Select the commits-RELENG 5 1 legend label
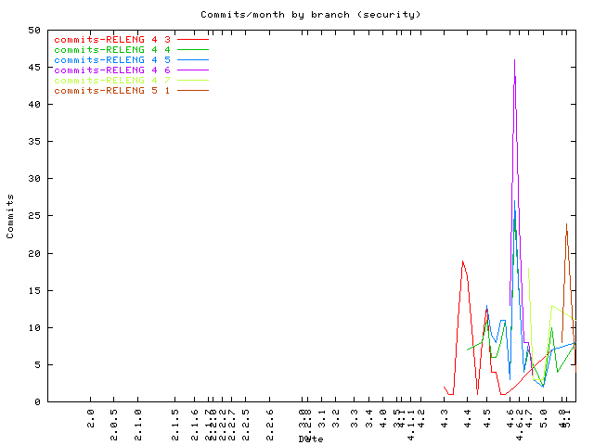The height and width of the screenshot is (445, 594). coord(112,91)
